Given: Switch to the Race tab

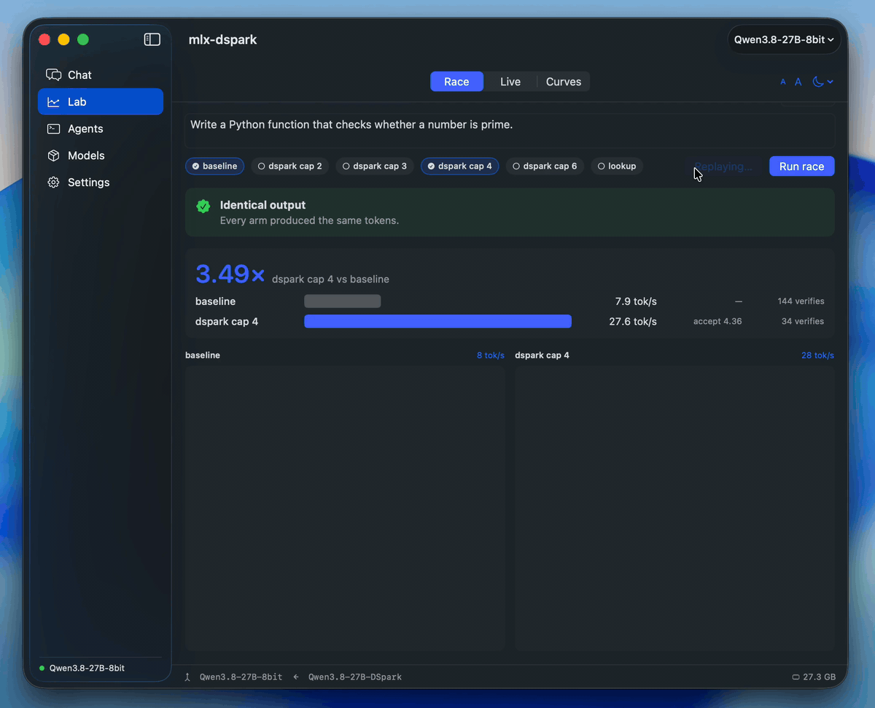Looking at the screenshot, I should (x=456, y=82).
